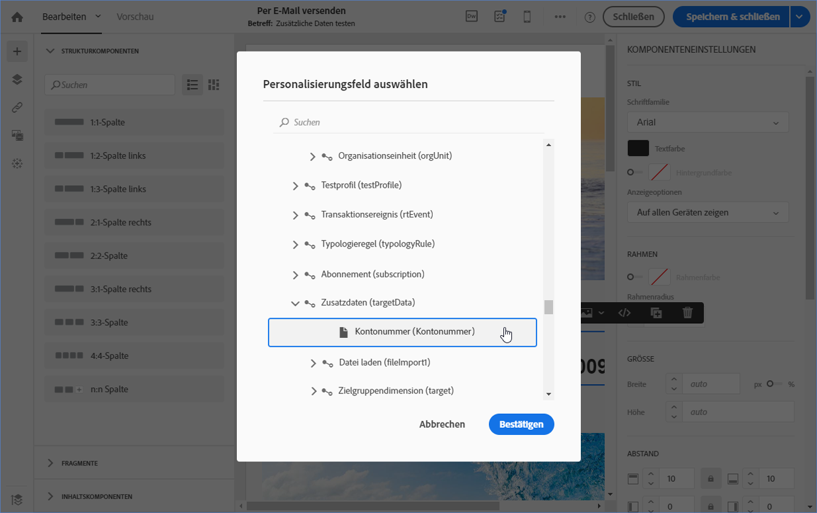The image size is (817, 513).
Task: Switch to the Vorschau tab
Action: click(135, 17)
